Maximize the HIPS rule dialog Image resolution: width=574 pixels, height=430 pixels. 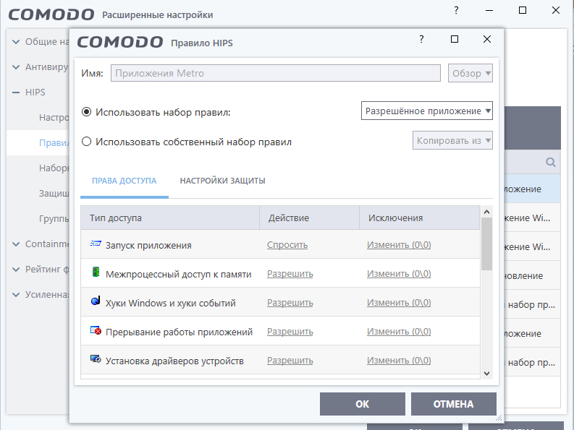point(455,39)
